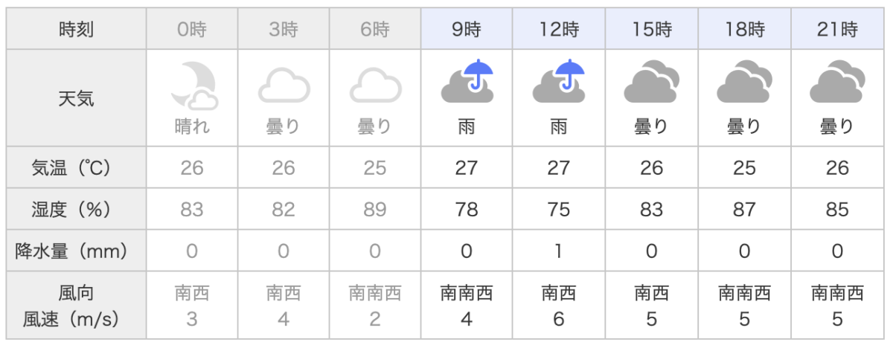The height and width of the screenshot is (348, 893).
Task: Click the 1 mm precipitation value at 12時
Action: [x=559, y=251]
